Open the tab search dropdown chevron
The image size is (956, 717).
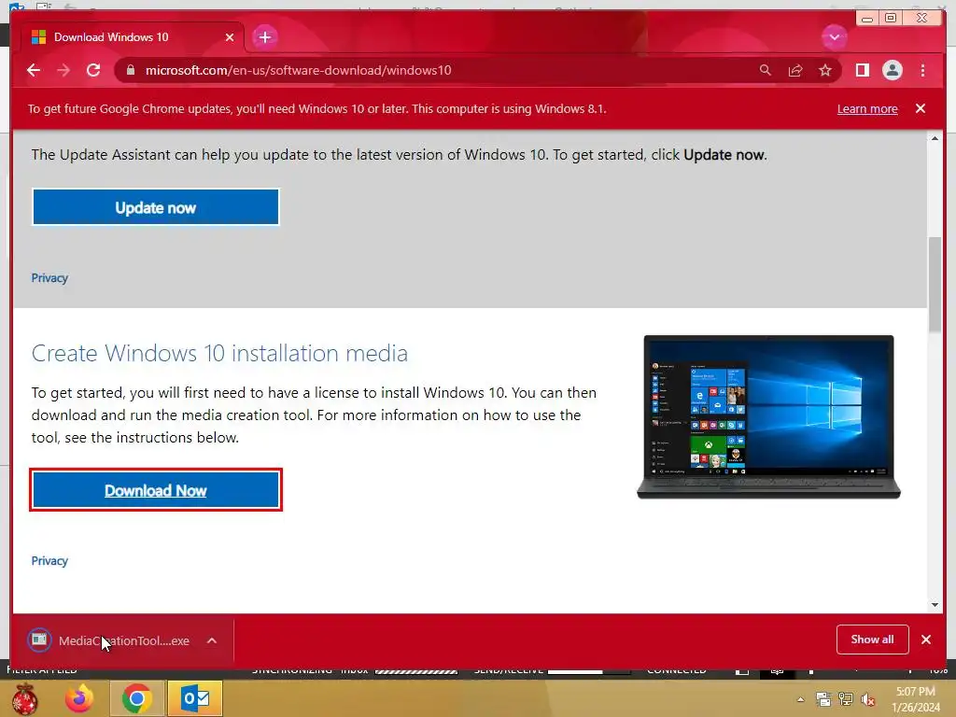pyautogui.click(x=834, y=37)
